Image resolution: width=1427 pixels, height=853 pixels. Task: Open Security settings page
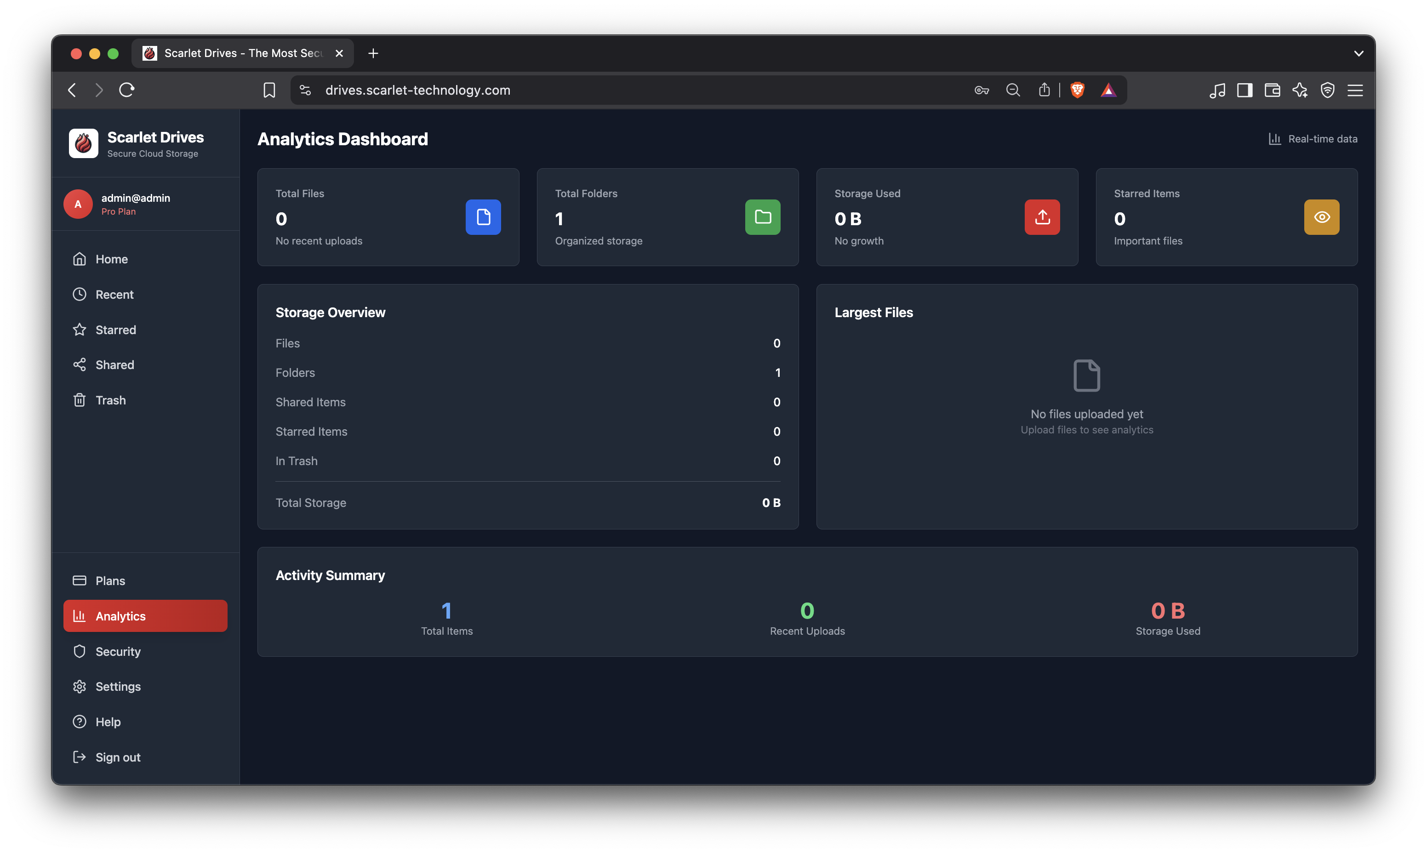click(x=145, y=651)
